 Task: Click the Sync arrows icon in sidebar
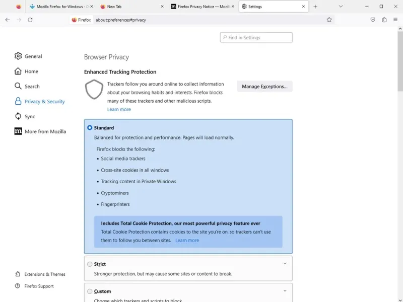coord(18,116)
